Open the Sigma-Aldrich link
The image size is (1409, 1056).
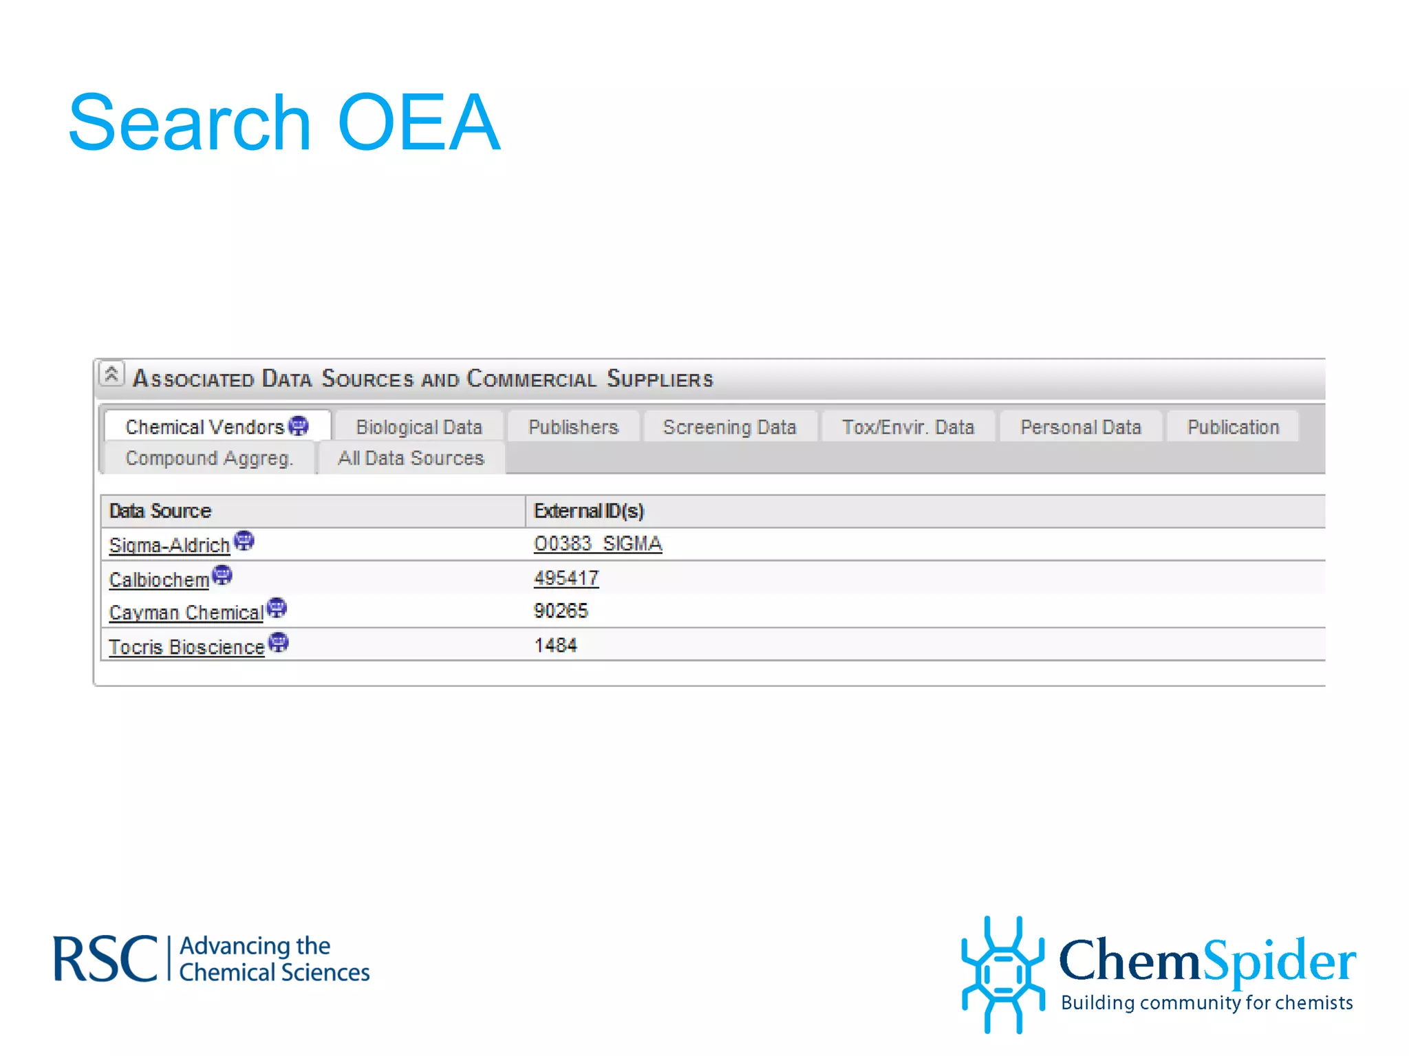click(x=169, y=545)
